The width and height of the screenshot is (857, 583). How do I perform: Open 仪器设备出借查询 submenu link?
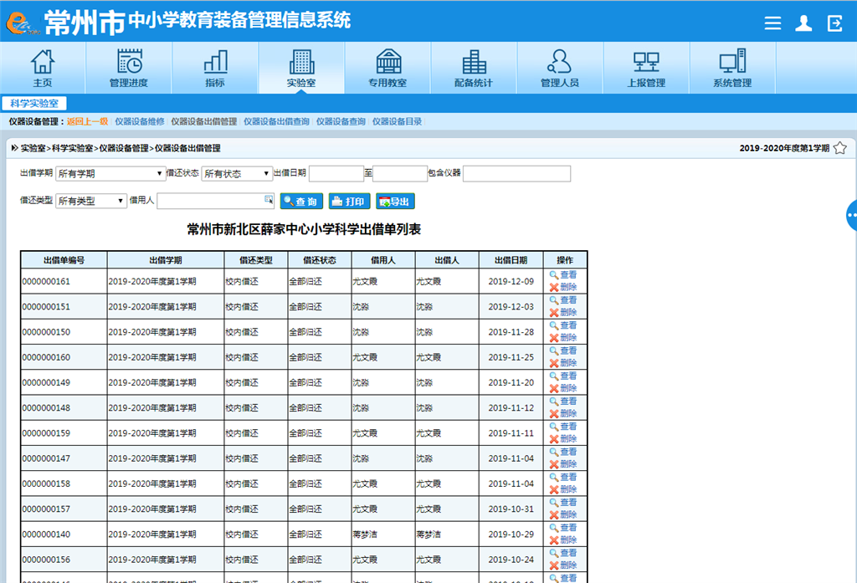(276, 121)
